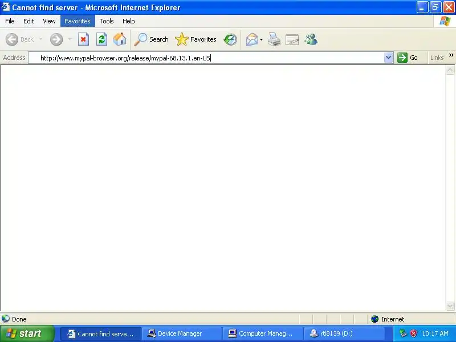
Task: Go to Home page icon
Action: pyautogui.click(x=120, y=39)
